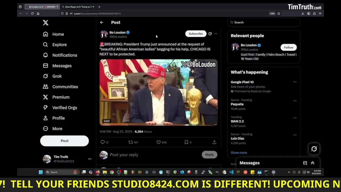Compose new message in Messages drawer
The height and width of the screenshot is (192, 341).
click(305, 163)
